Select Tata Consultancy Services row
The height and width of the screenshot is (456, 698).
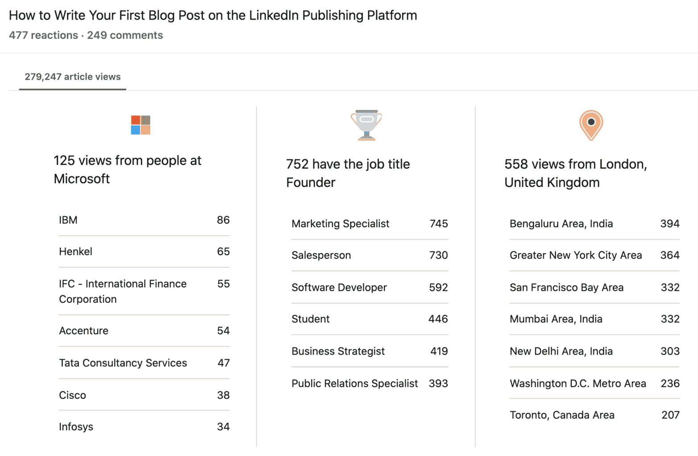click(144, 363)
